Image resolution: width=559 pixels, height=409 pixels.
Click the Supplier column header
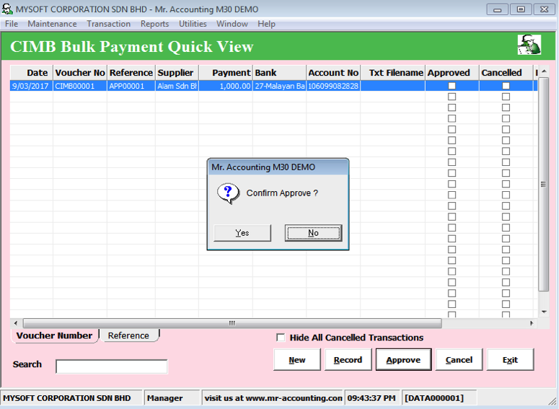[177, 73]
